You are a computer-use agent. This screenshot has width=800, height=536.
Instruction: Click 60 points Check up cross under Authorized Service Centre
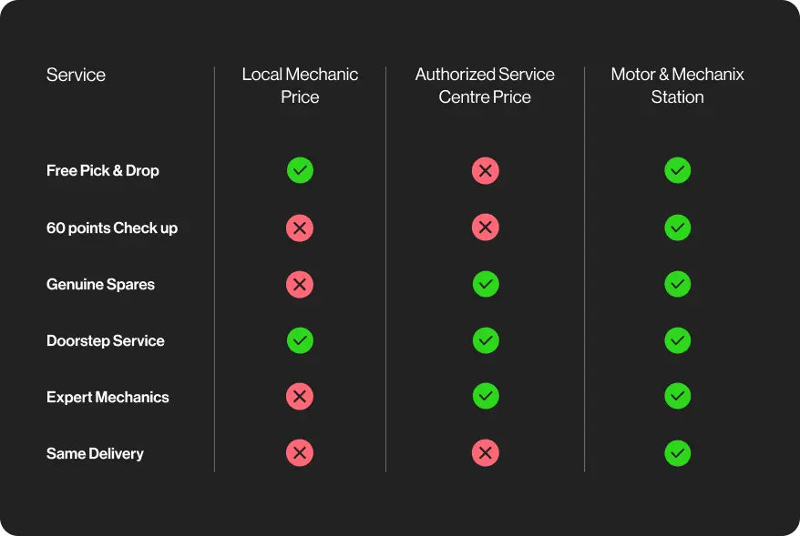485,228
